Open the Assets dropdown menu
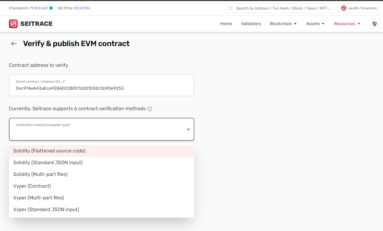Image resolution: width=383 pixels, height=231 pixels. (x=315, y=24)
